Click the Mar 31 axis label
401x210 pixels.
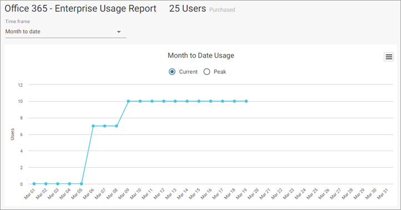pos(383,194)
